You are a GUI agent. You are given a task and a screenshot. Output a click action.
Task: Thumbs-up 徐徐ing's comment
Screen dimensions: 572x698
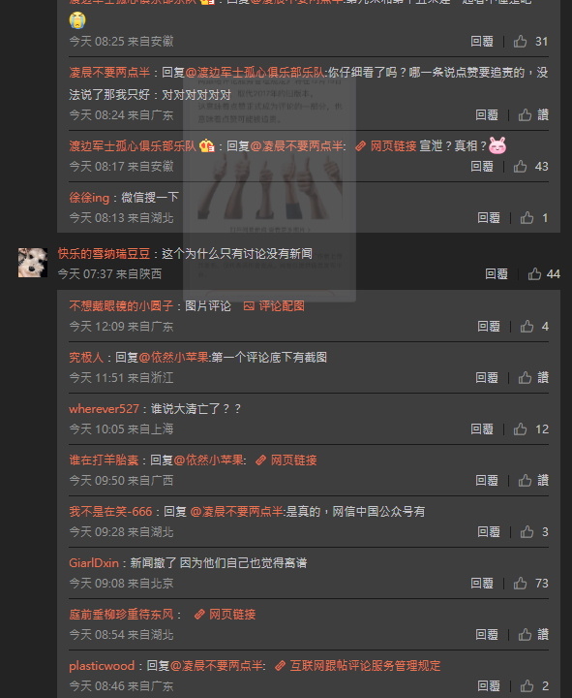coord(527,217)
